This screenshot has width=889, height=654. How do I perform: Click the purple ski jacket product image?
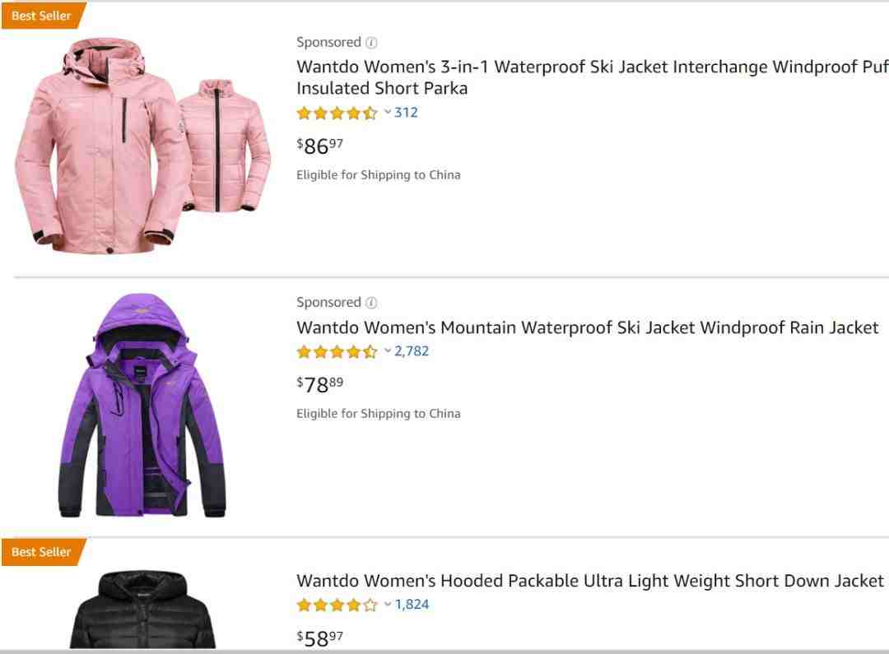click(142, 406)
